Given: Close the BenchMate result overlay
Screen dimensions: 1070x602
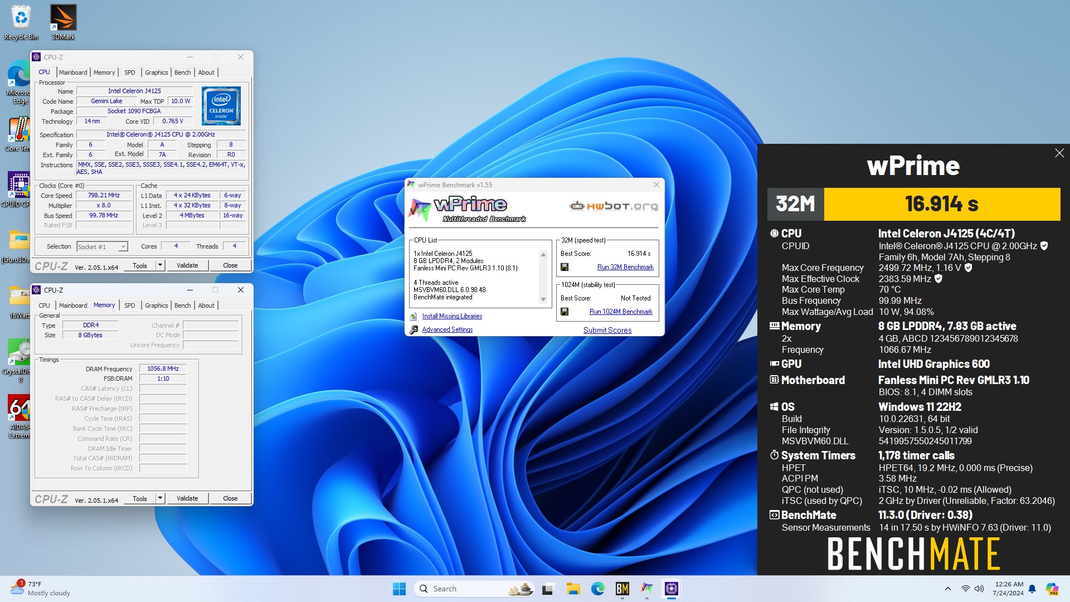Looking at the screenshot, I should click(1059, 153).
